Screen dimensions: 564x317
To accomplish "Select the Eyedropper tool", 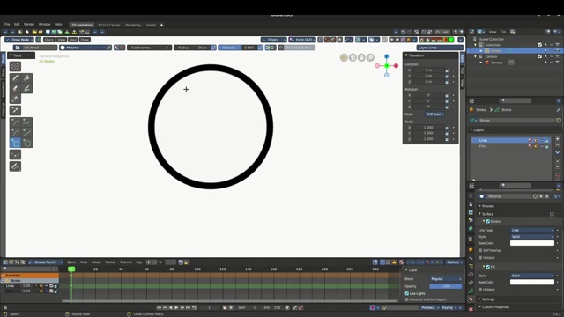I will pos(16,110).
